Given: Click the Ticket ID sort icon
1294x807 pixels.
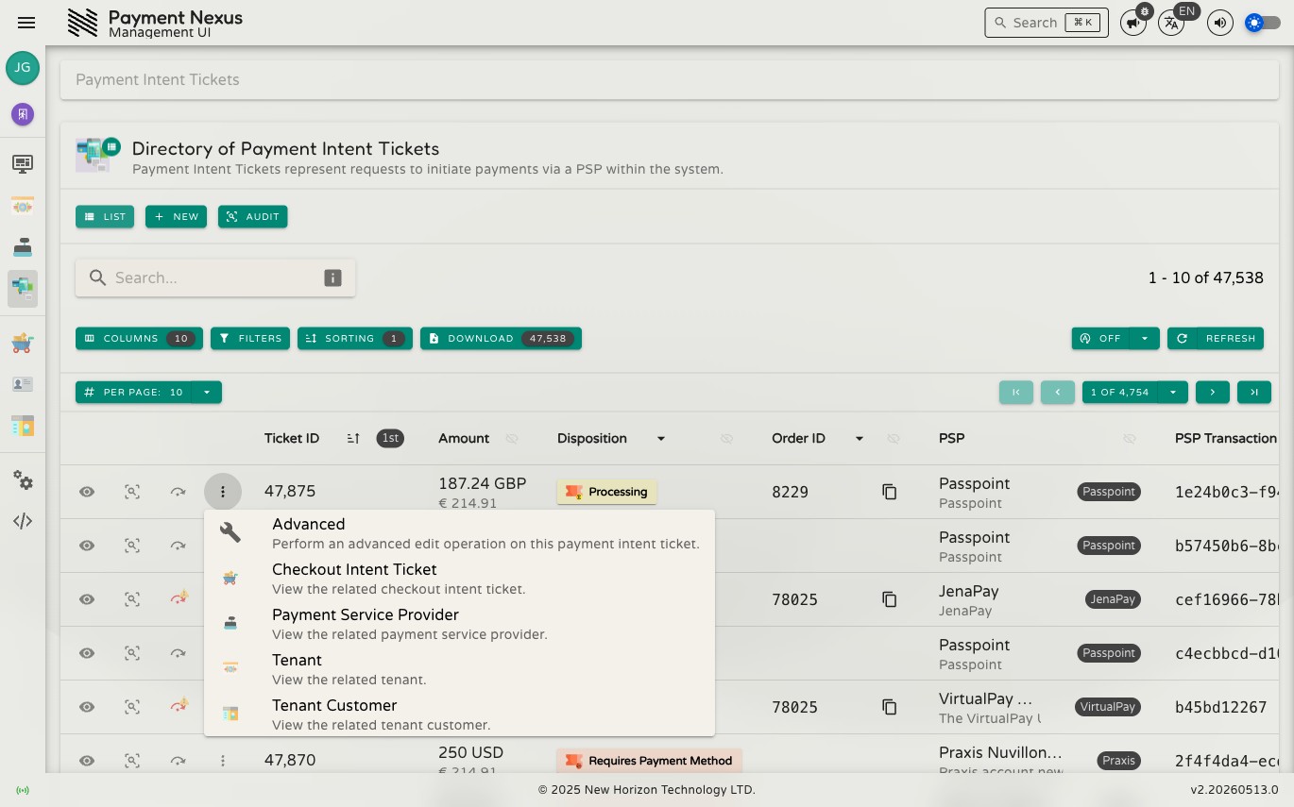Looking at the screenshot, I should tap(353, 438).
